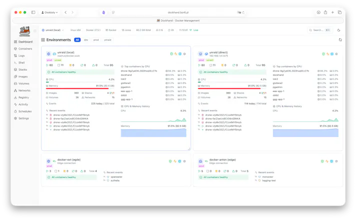Click the green shield icon on docker-anton card
Screen dimensions: 356x220
coord(322,161)
